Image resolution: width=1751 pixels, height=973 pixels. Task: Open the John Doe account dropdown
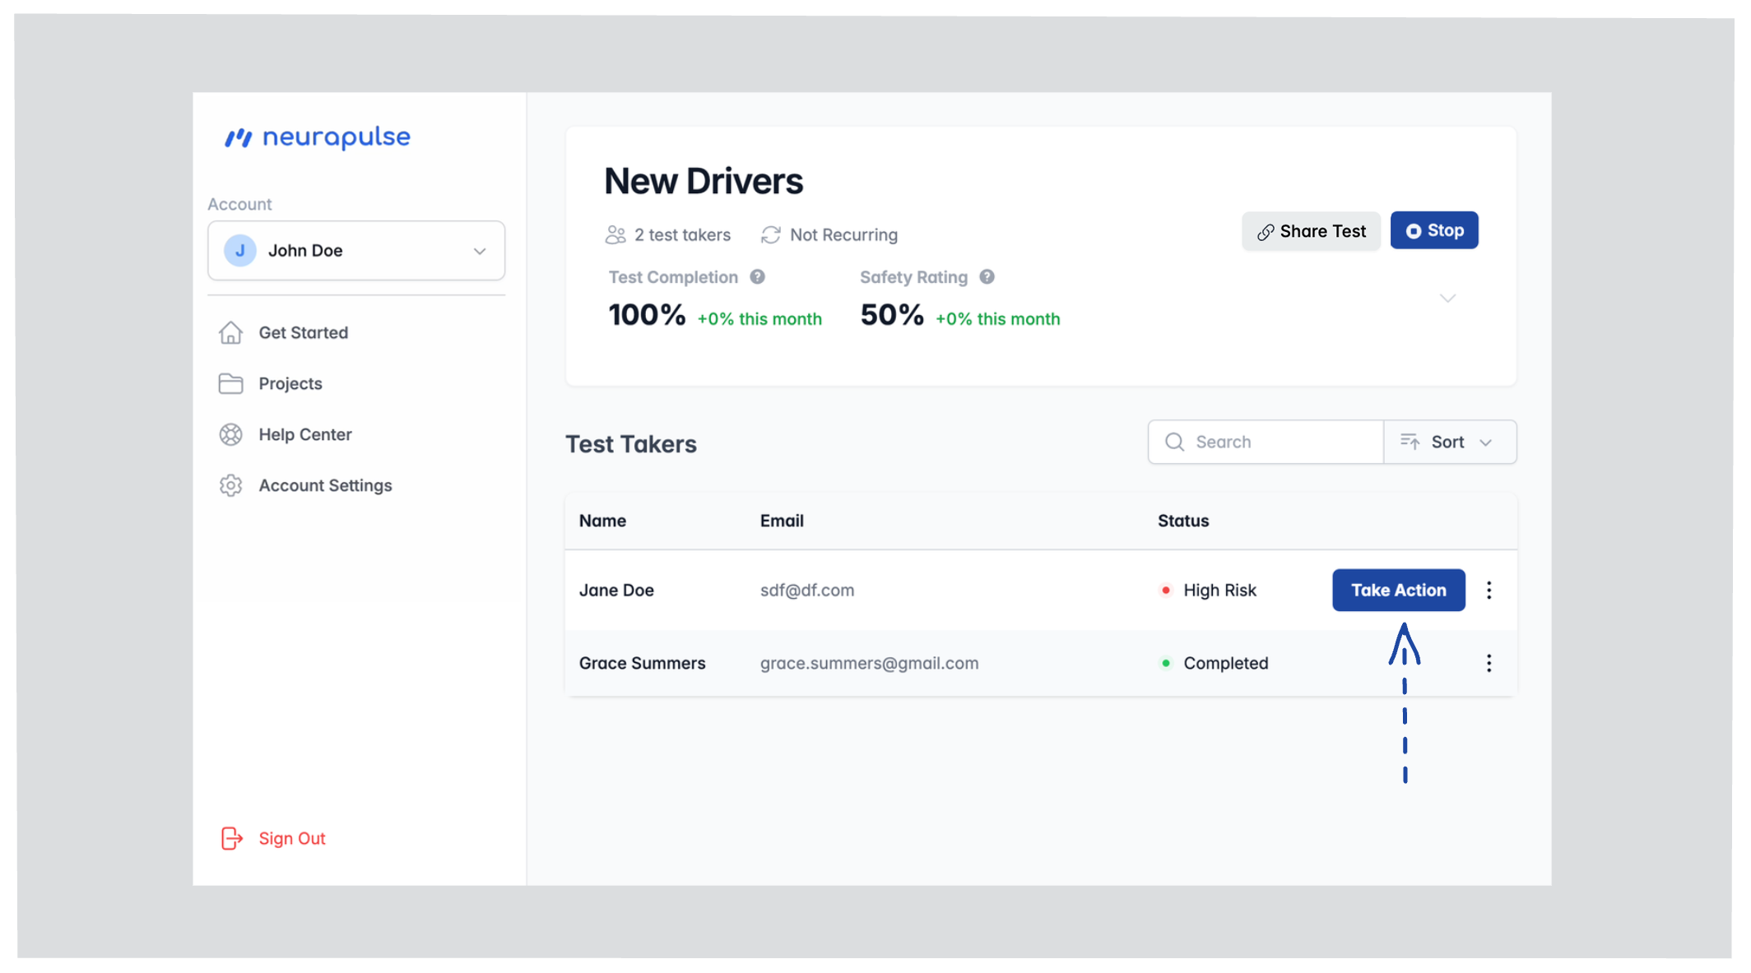[479, 251]
